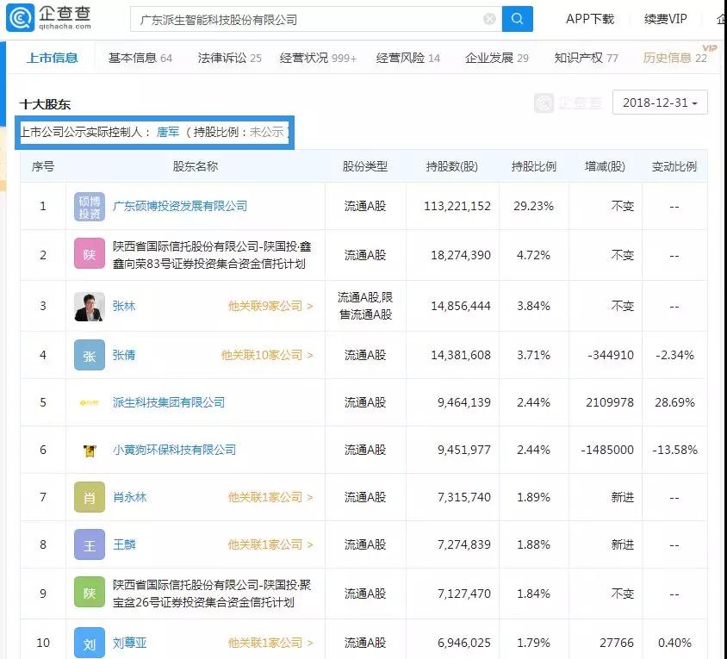The image size is (727, 659).
Task: Click the 聚宝盆26号 trust plan name
Action: [x=212, y=594]
